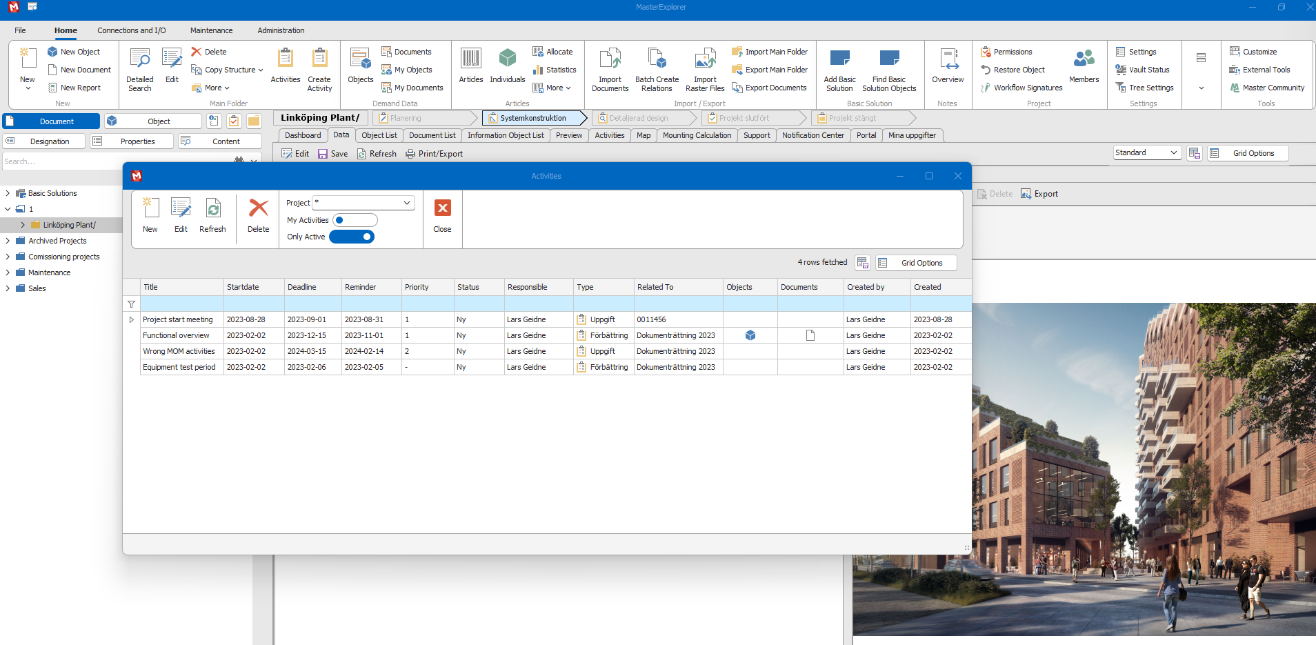Click the Permissions ribbon item
The image size is (1316, 645).
pyautogui.click(x=1006, y=52)
